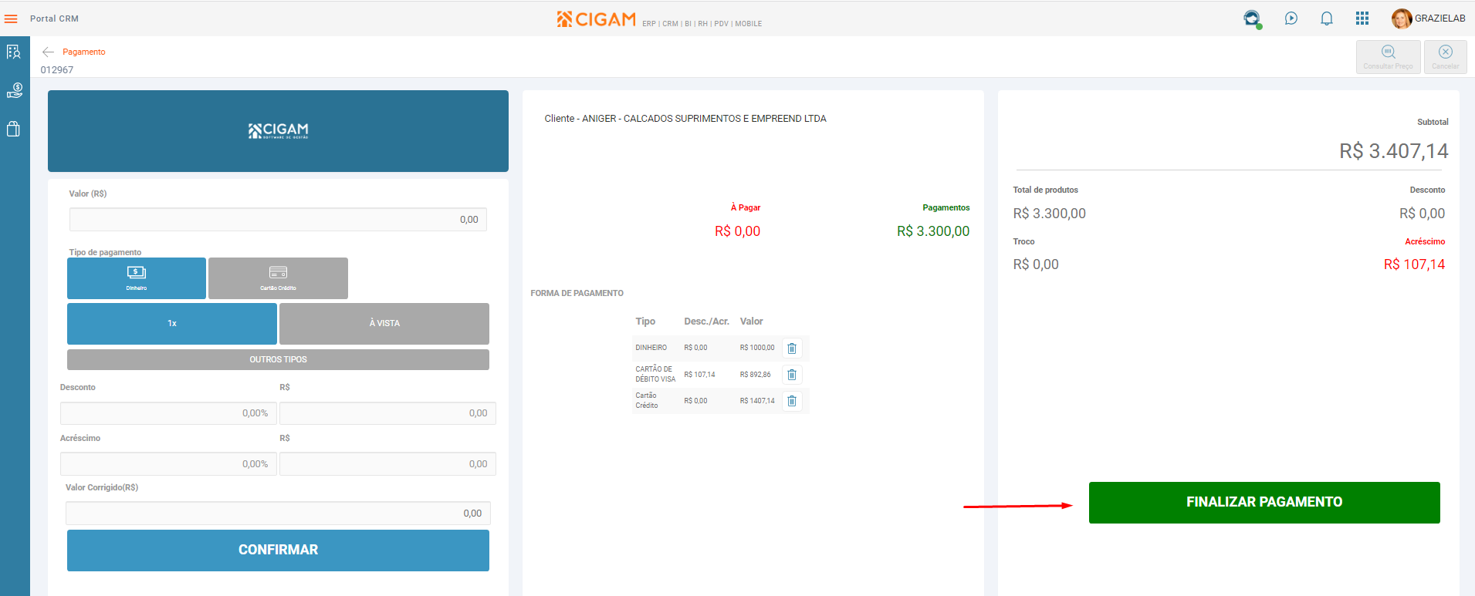The height and width of the screenshot is (596, 1475).
Task: Open the sidebar shopping bag icon
Action: 13,129
